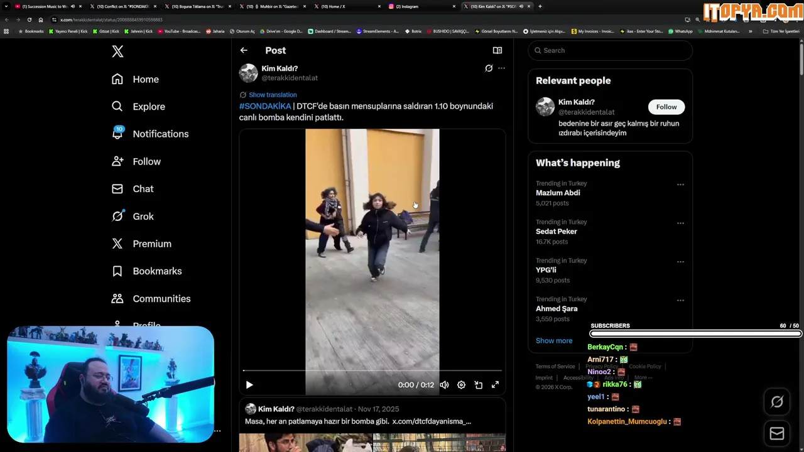Open reader view icon beside Post
Image resolution: width=804 pixels, height=452 pixels.
497,50
